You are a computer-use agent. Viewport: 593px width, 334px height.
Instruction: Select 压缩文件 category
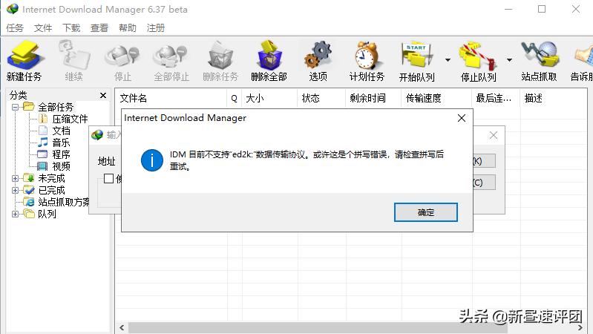coord(70,119)
